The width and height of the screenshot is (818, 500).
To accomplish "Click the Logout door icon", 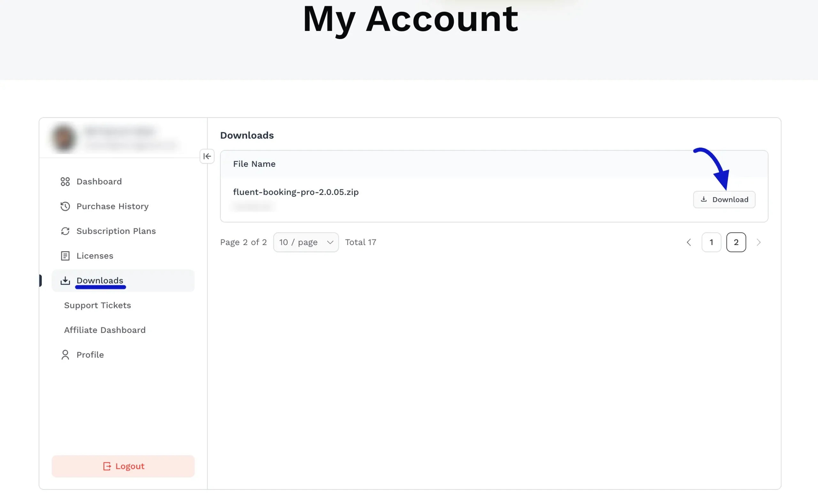I will [107, 466].
